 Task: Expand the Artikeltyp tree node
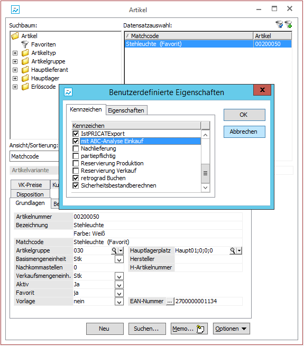click(15, 53)
